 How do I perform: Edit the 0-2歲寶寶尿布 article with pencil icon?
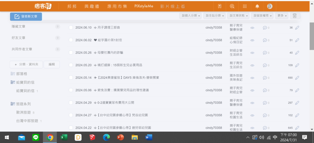pos(297,103)
